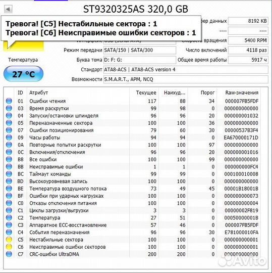Viewport: 272px width, 273px height.
Task: Click yellow warning icon for C6 Неисправимые ошибки секторов
Action: point(9,247)
